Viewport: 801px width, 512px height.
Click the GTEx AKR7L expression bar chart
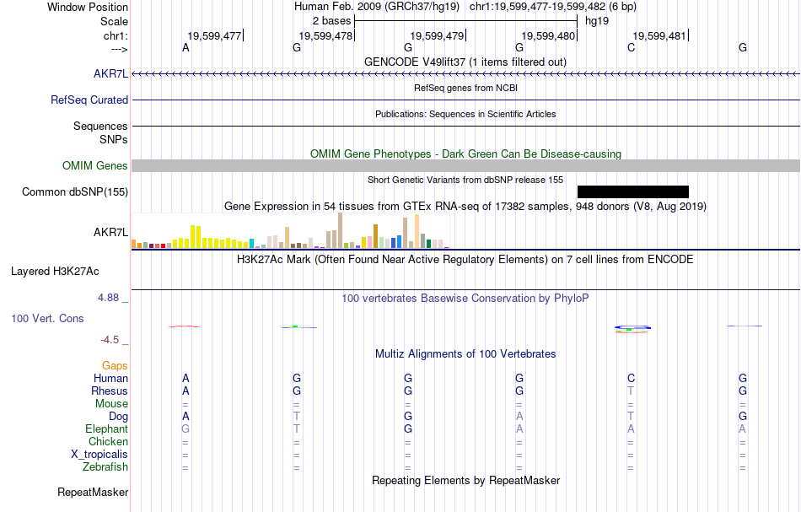pyautogui.click(x=290, y=231)
